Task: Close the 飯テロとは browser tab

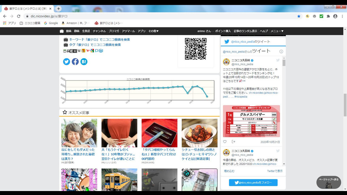Action: (x=50, y=9)
